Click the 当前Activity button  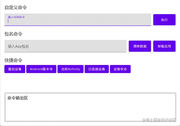pyautogui.click(x=71, y=69)
